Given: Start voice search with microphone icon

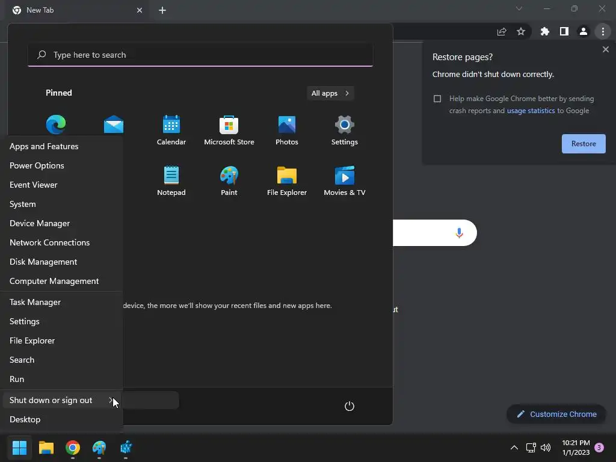Looking at the screenshot, I should (459, 233).
